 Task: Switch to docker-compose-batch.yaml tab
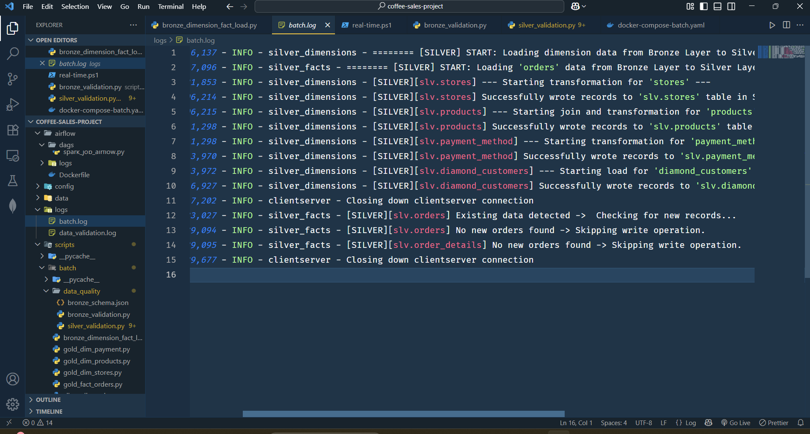[x=661, y=25]
